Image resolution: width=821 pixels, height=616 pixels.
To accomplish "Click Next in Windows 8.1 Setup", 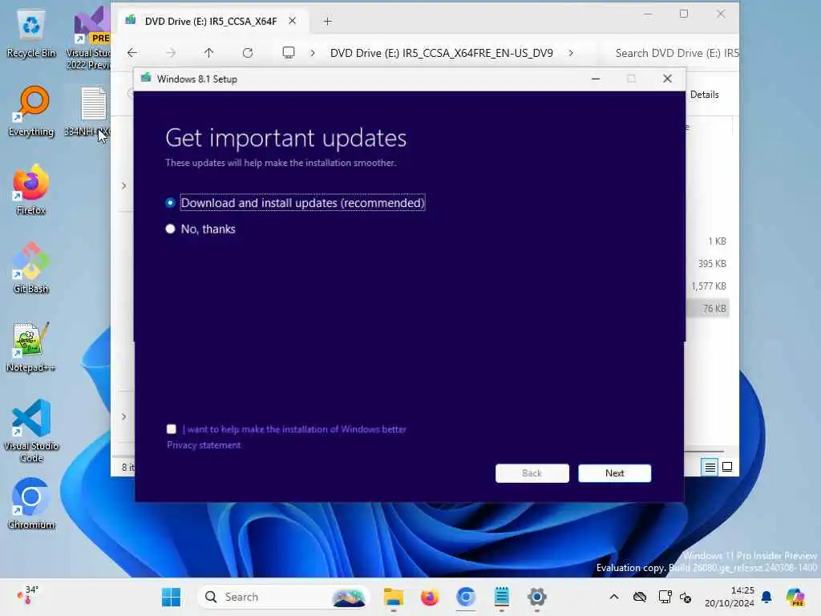I will [615, 473].
